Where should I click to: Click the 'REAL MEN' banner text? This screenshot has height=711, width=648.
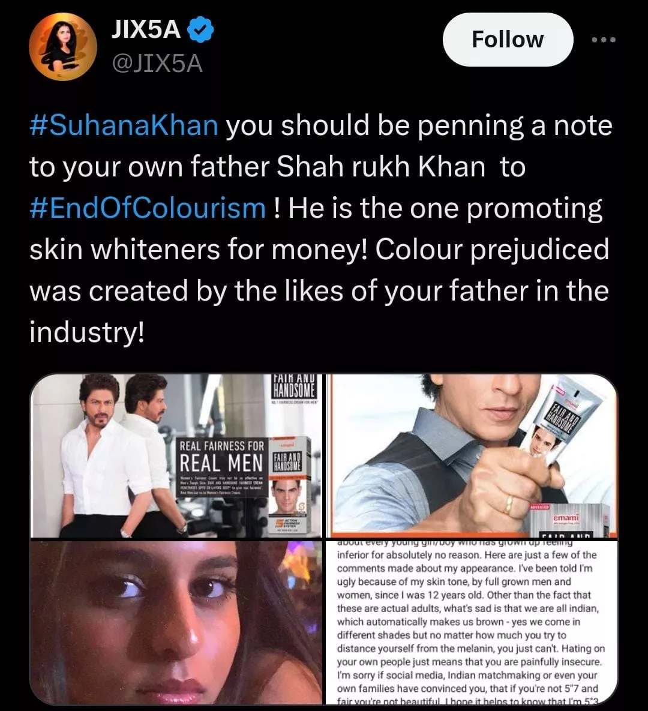221,463
